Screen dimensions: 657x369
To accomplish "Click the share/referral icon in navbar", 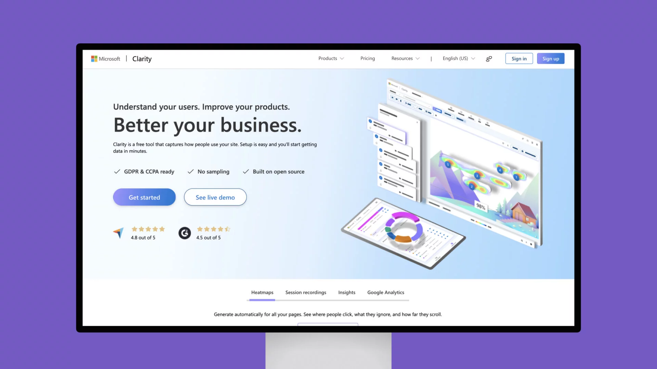I will [489, 58].
